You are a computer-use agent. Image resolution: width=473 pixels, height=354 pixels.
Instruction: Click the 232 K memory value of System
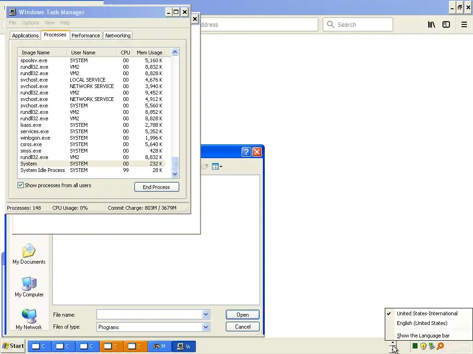[x=156, y=164]
